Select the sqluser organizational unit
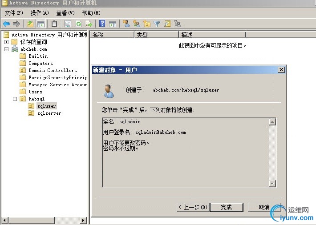 pyautogui.click(x=47, y=106)
